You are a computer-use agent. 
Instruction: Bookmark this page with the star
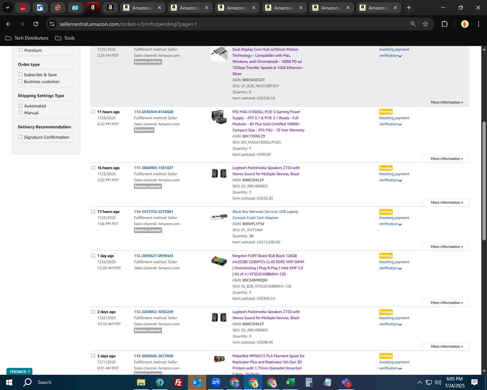pyautogui.click(x=425, y=24)
